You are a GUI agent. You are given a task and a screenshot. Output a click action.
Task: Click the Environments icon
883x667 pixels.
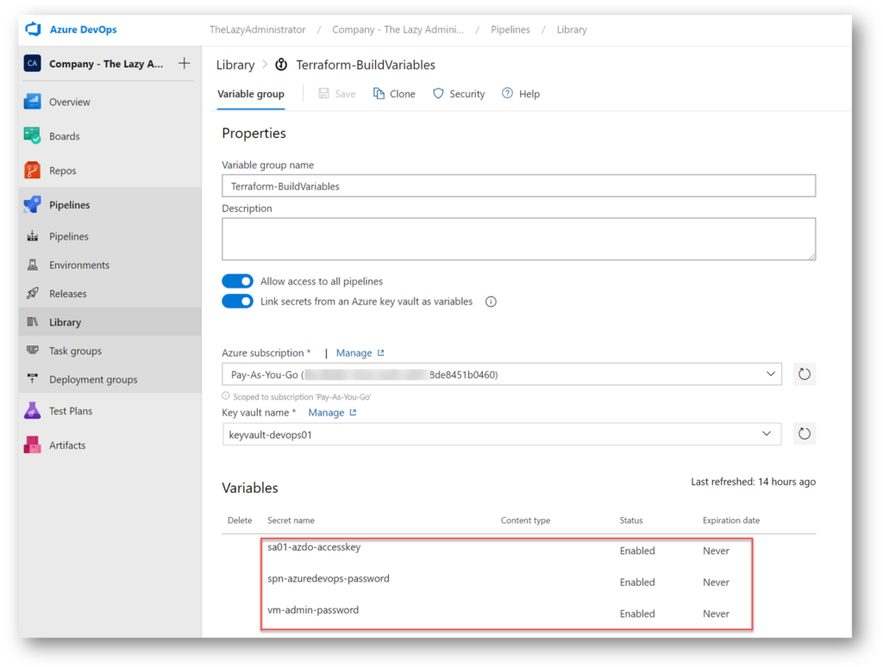click(33, 265)
